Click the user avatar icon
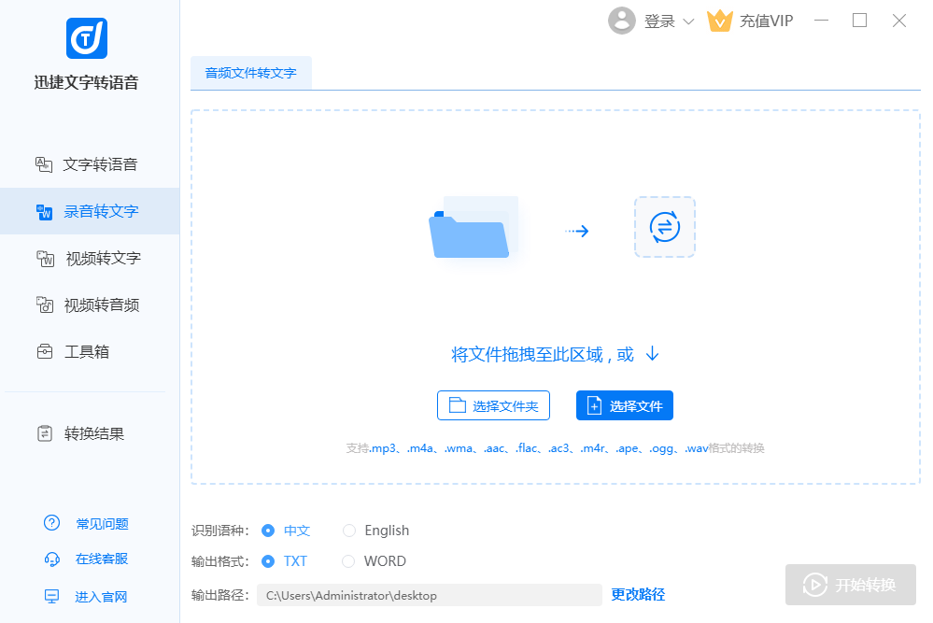 (x=622, y=21)
